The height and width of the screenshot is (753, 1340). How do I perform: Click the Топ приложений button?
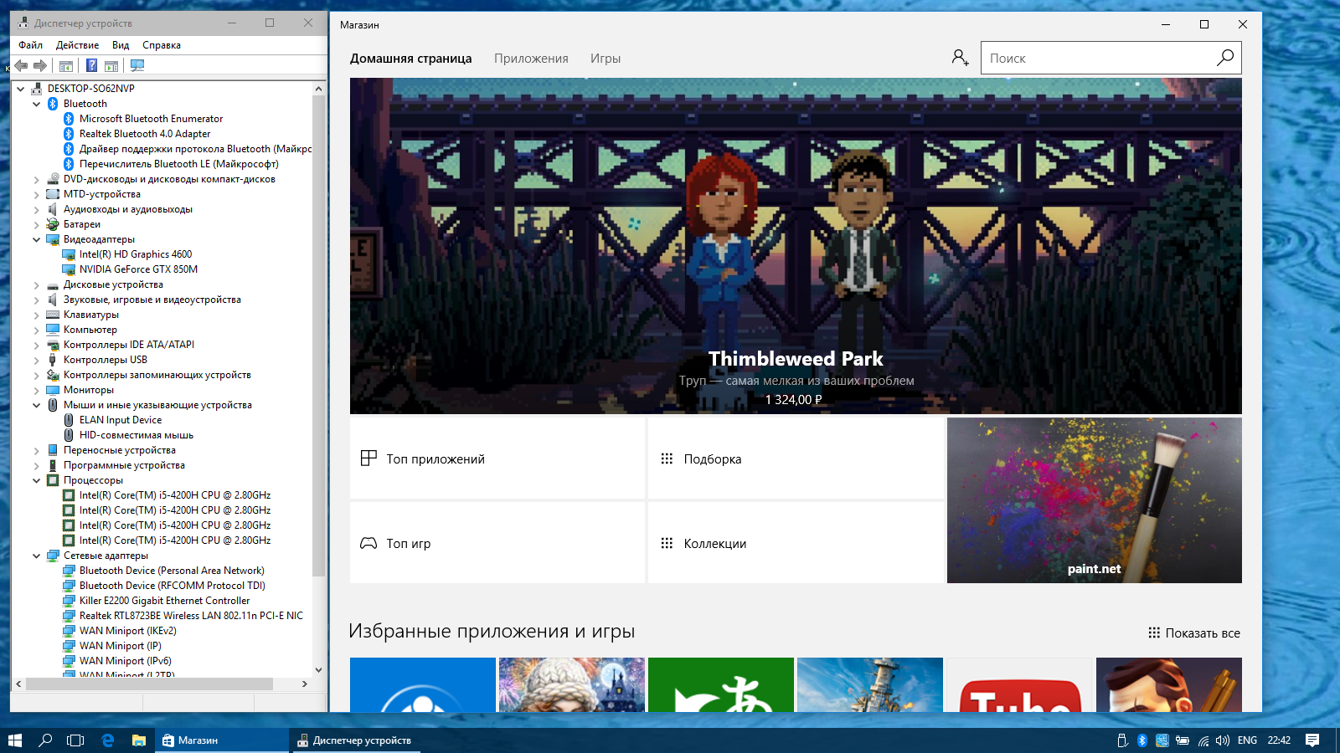497,458
